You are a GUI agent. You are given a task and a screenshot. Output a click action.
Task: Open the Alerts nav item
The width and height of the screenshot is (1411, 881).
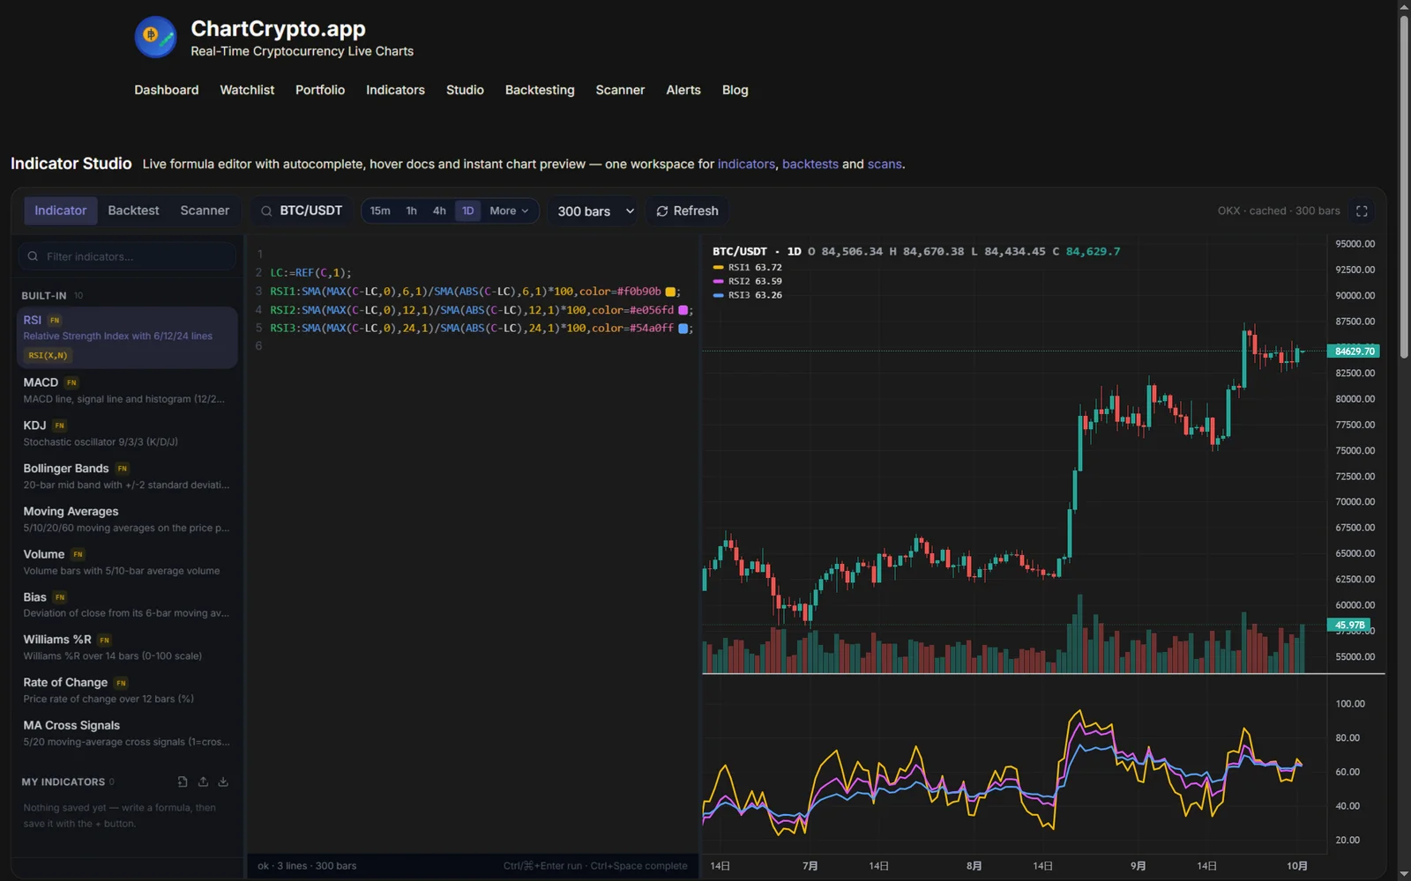click(x=683, y=90)
